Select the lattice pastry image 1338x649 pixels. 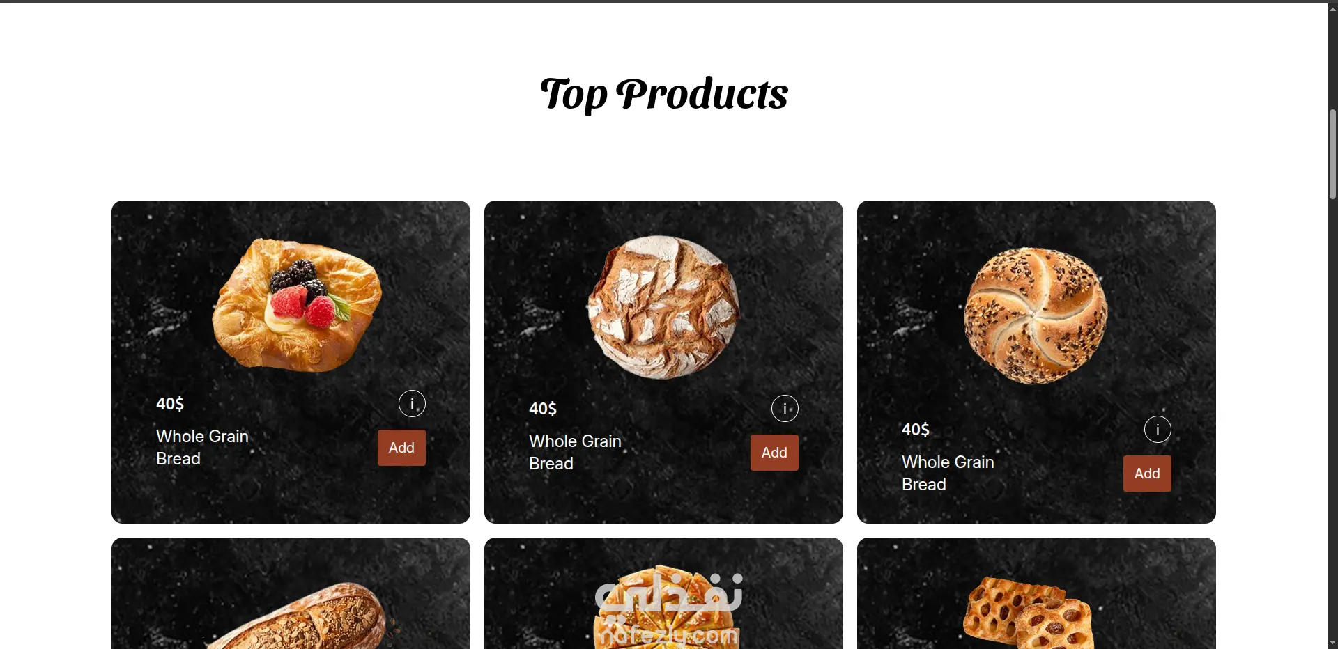point(1029,613)
